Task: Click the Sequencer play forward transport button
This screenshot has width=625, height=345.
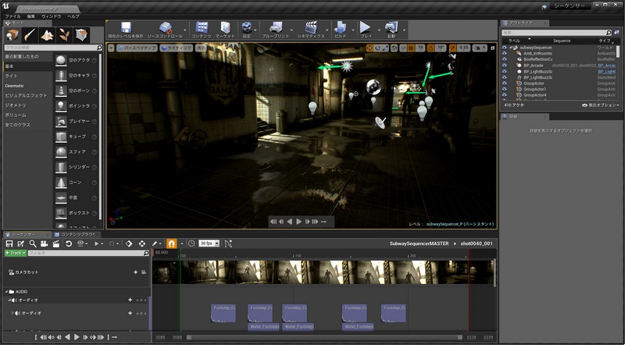Action: [x=77, y=337]
